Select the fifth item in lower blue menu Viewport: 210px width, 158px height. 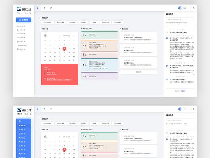click(x=24, y=142)
